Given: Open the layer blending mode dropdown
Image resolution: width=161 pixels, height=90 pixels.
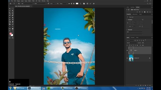Looking at the screenshot, I should click(x=132, y=43).
